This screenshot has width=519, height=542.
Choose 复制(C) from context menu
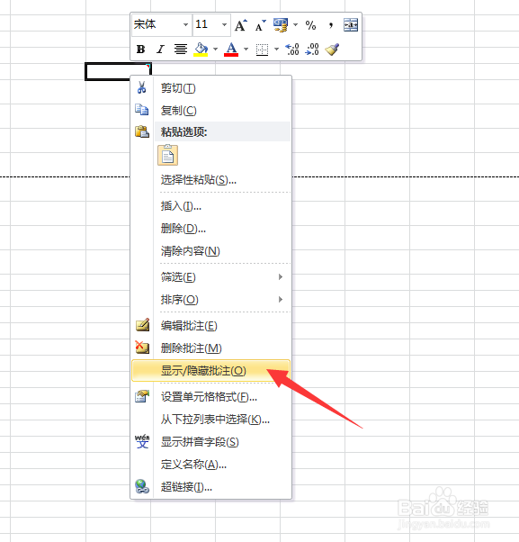click(211, 111)
